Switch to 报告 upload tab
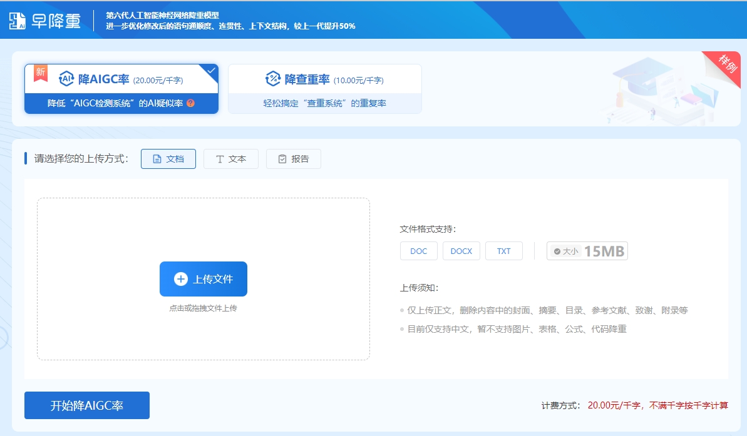Image resolution: width=747 pixels, height=436 pixels. 294,159
